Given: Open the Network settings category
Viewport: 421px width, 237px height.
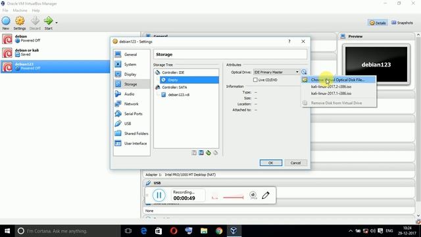Looking at the screenshot, I should [132, 104].
